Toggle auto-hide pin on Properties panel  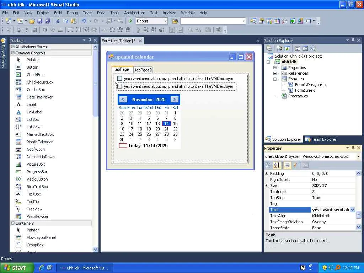(x=353, y=148)
